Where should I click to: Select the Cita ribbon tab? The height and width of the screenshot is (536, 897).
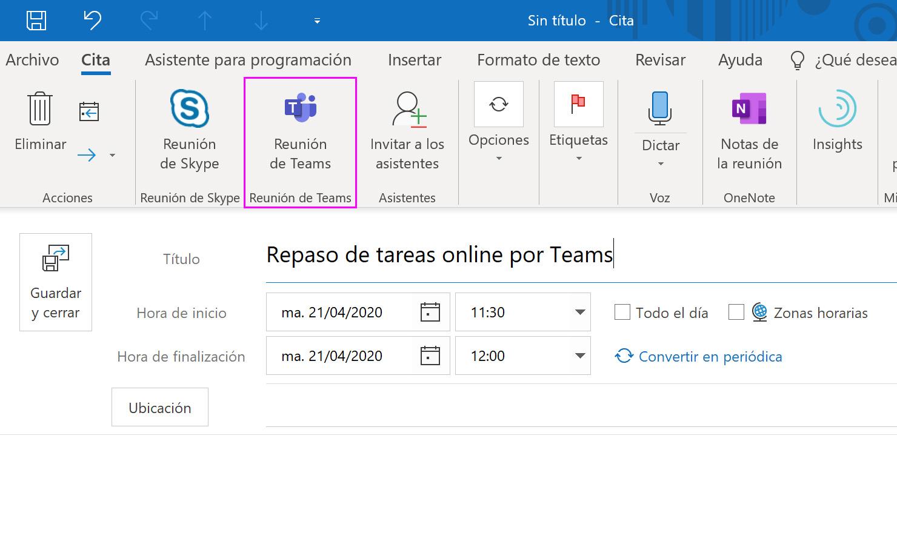(x=96, y=60)
